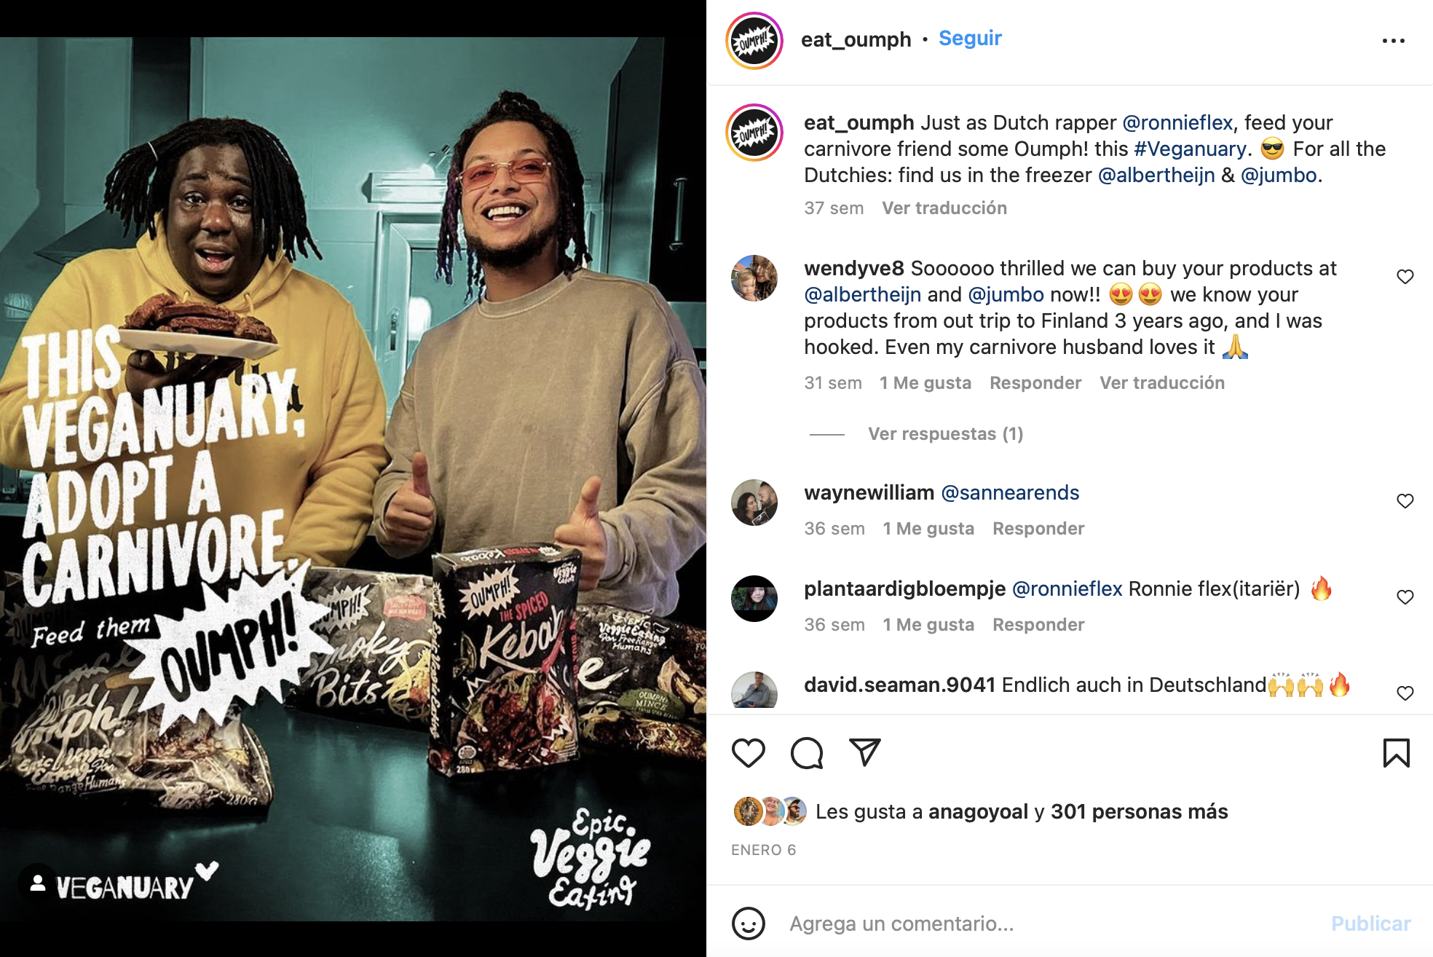1433x957 pixels.
Task: Open eat_oumph profile picture in header
Action: tap(754, 41)
